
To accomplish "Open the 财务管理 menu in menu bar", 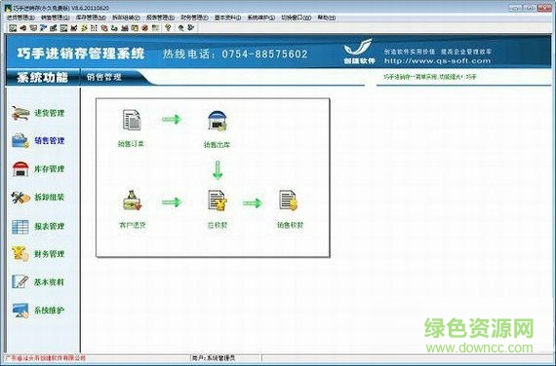I will click(194, 18).
